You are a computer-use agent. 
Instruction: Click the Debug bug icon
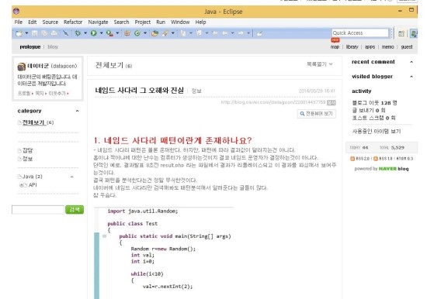coord(78,33)
